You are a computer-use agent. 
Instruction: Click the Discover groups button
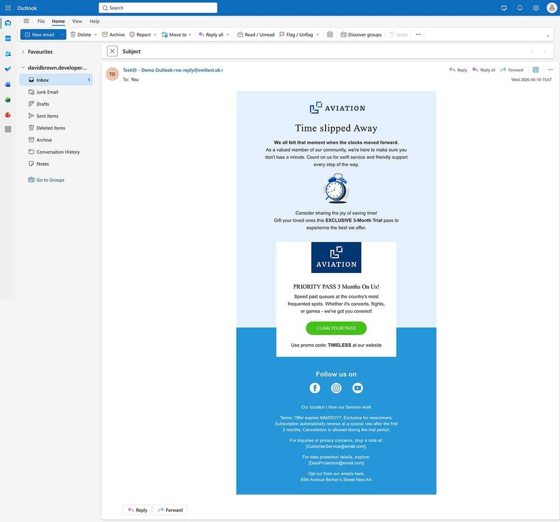[x=361, y=35]
